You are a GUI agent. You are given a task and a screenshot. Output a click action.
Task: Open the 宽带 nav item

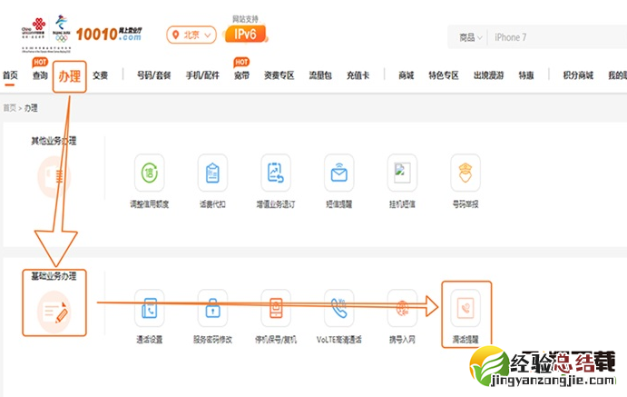click(241, 75)
